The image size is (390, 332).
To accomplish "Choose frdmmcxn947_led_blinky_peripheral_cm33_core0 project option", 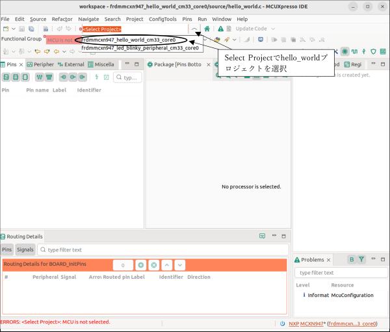I will click(139, 48).
